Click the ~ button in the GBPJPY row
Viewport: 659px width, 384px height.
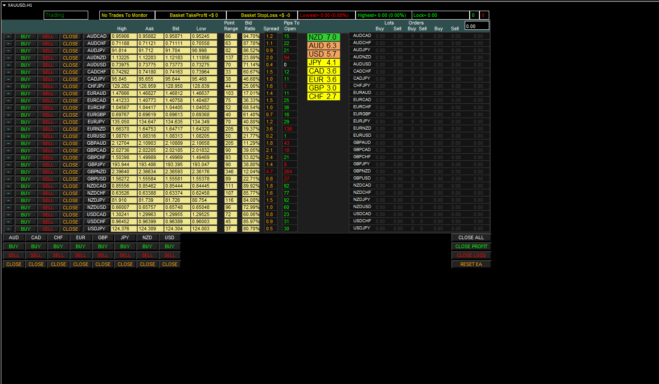(8, 165)
